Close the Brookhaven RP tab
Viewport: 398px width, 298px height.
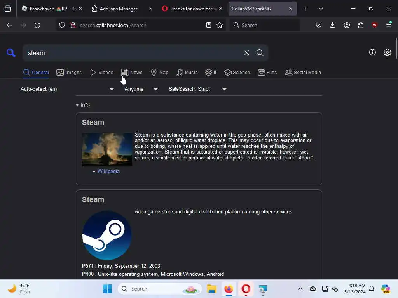80,9
